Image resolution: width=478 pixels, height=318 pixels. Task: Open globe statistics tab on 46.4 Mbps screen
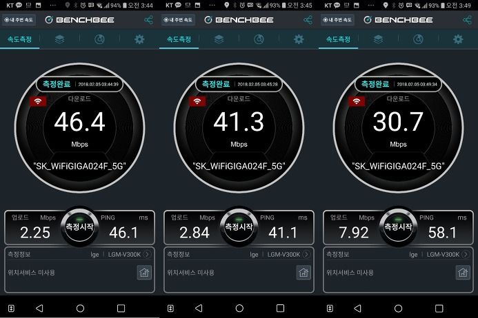99,39
